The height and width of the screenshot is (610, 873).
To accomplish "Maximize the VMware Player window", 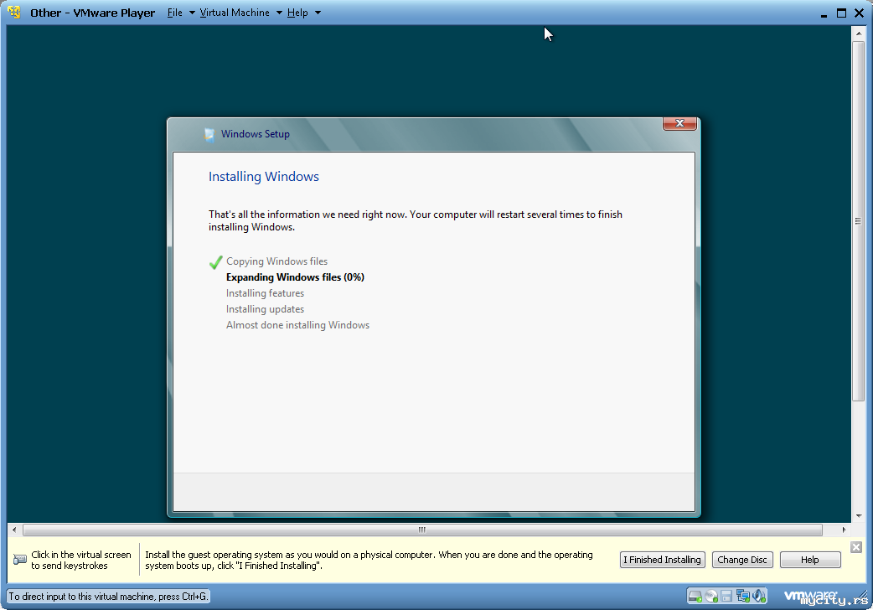I will tap(841, 13).
